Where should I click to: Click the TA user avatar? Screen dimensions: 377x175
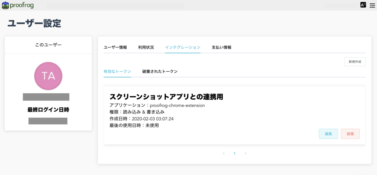click(x=48, y=76)
